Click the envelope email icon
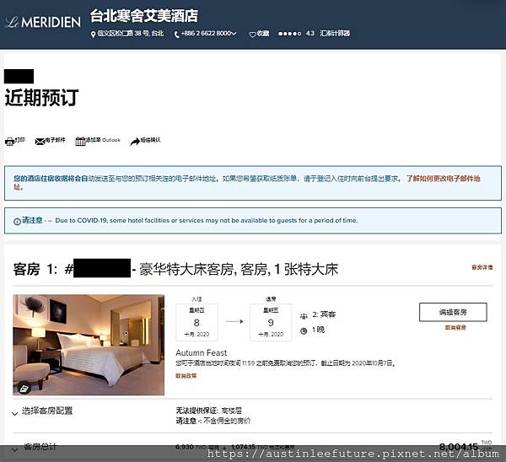 [x=40, y=142]
